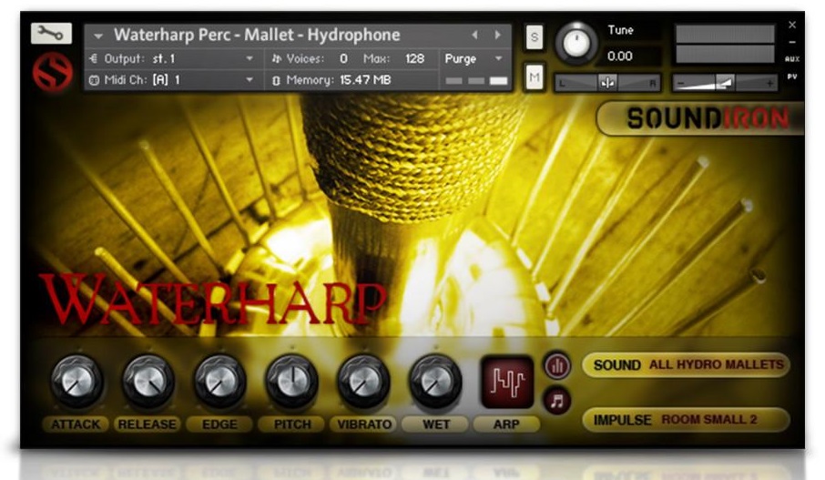Click the Memory 15.47 MB readout
The width and height of the screenshot is (825, 480).
pos(332,80)
